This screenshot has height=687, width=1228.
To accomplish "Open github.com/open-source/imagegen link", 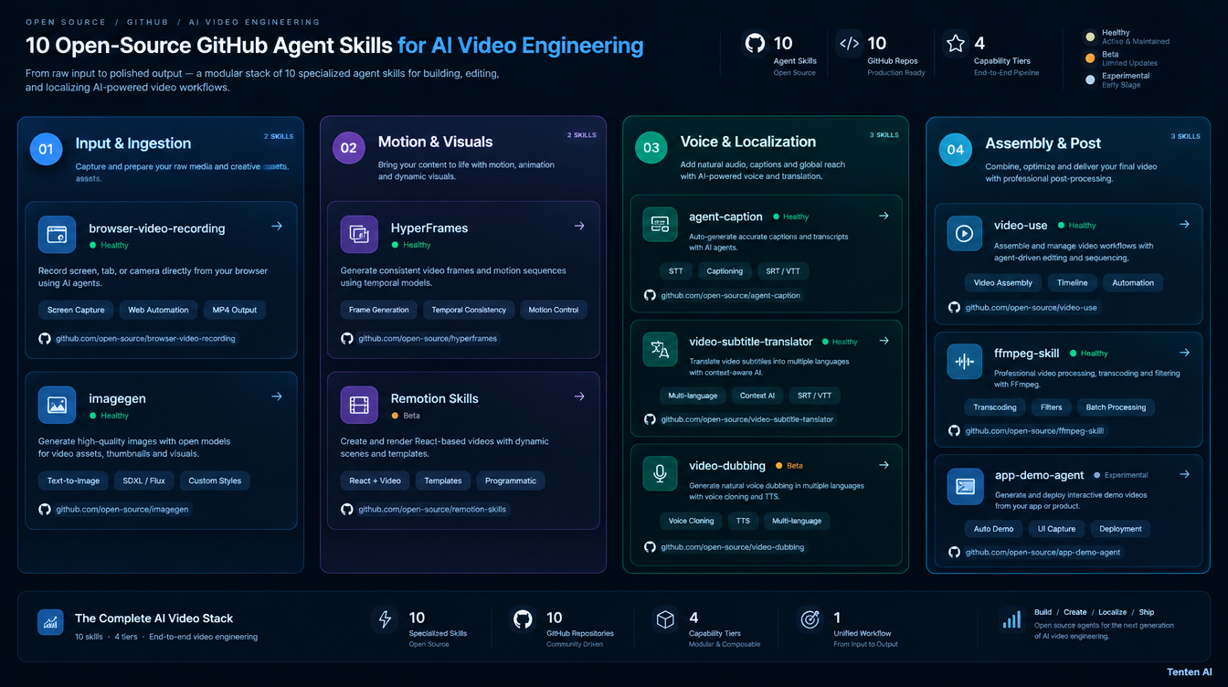I will click(x=122, y=509).
